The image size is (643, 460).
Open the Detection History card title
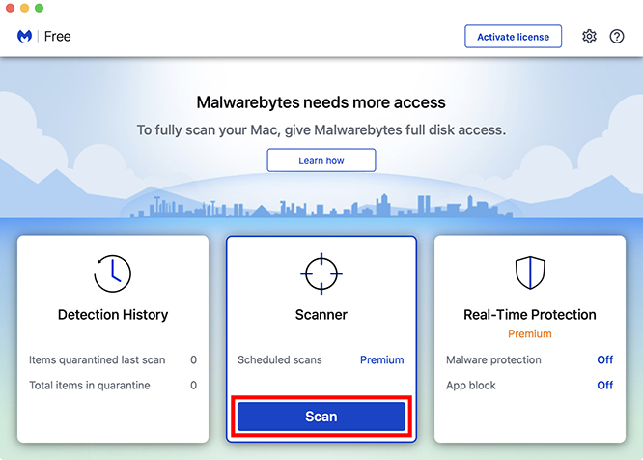(x=113, y=315)
